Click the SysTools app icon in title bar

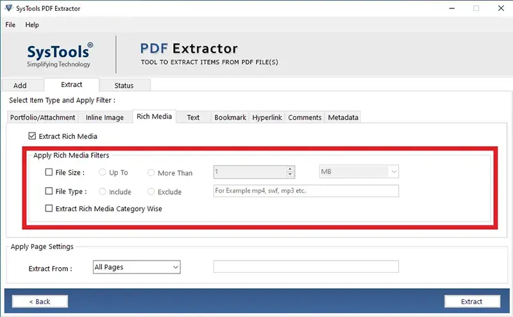click(9, 8)
